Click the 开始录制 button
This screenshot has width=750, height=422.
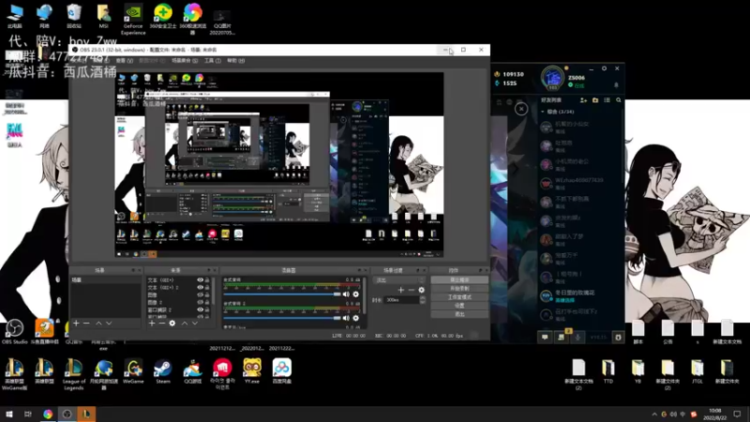pos(459,289)
